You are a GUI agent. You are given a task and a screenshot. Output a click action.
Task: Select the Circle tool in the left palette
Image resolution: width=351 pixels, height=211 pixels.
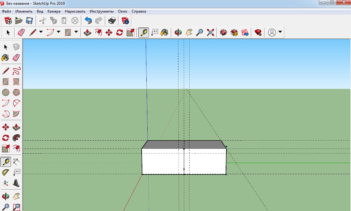[6, 92]
